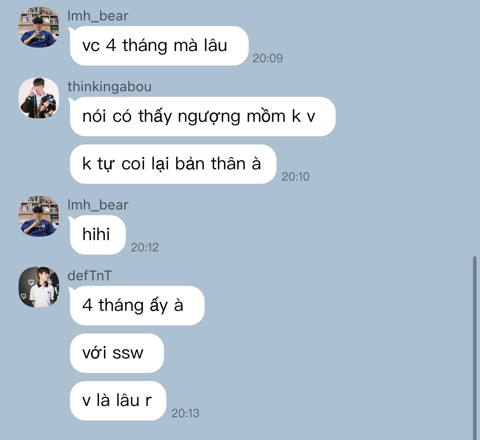The height and width of the screenshot is (440, 480).
Task: Select message "4 tháng ấy à"
Action: pyautogui.click(x=137, y=305)
